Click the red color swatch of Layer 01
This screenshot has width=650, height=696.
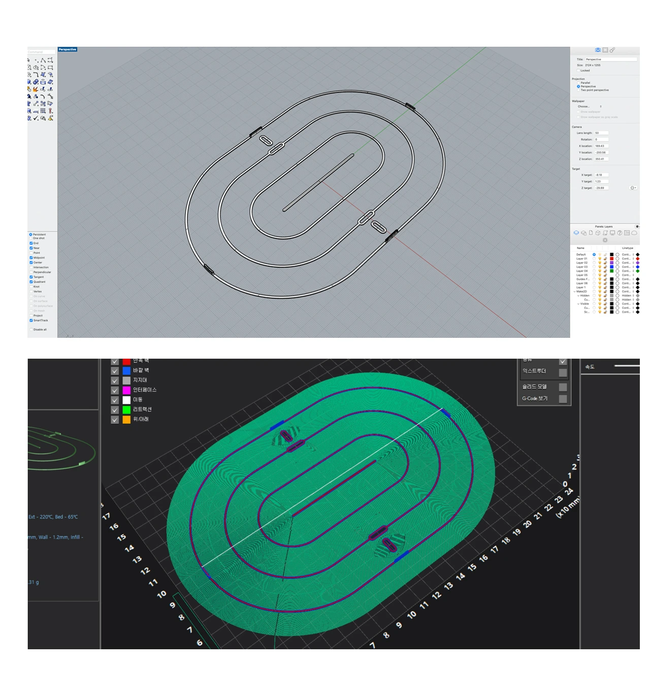(611, 259)
